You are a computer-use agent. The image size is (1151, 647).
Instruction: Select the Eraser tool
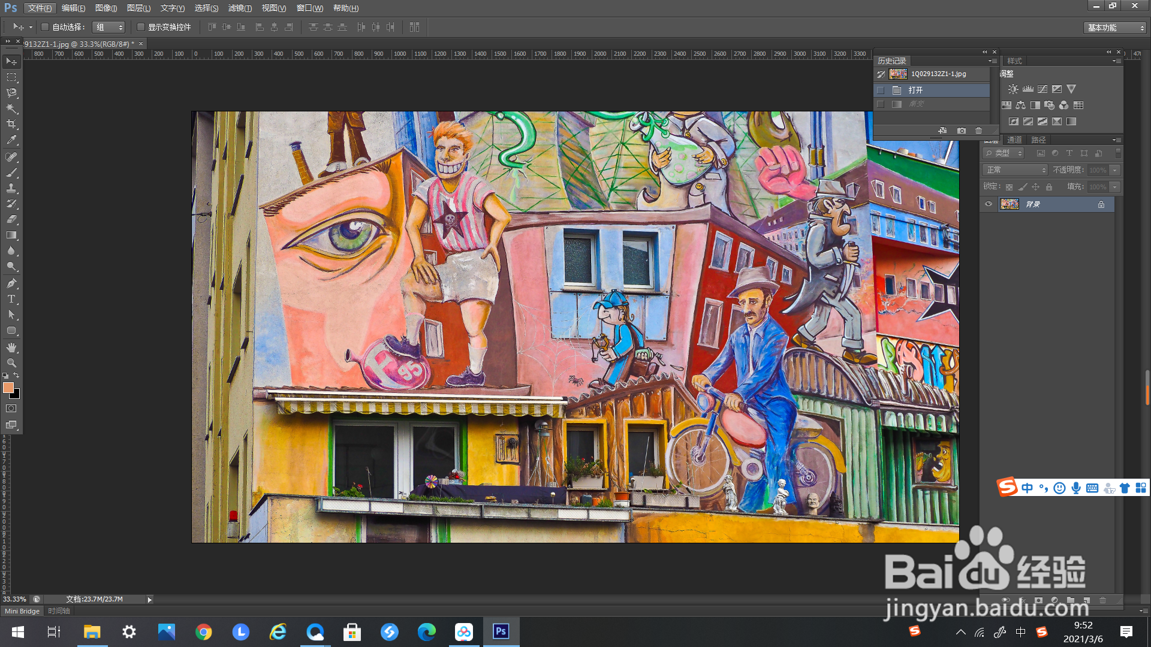[x=11, y=219]
